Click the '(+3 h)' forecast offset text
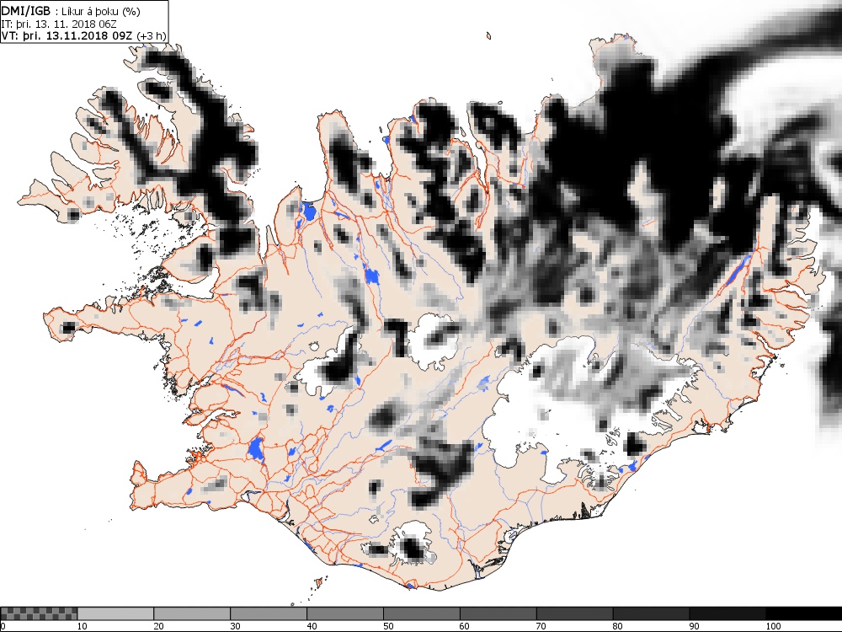The image size is (842, 632). click(x=152, y=36)
